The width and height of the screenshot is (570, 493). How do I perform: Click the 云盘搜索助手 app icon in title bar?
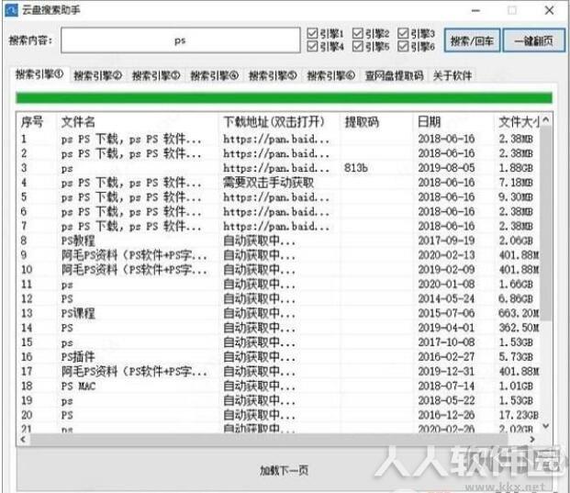(x=11, y=10)
